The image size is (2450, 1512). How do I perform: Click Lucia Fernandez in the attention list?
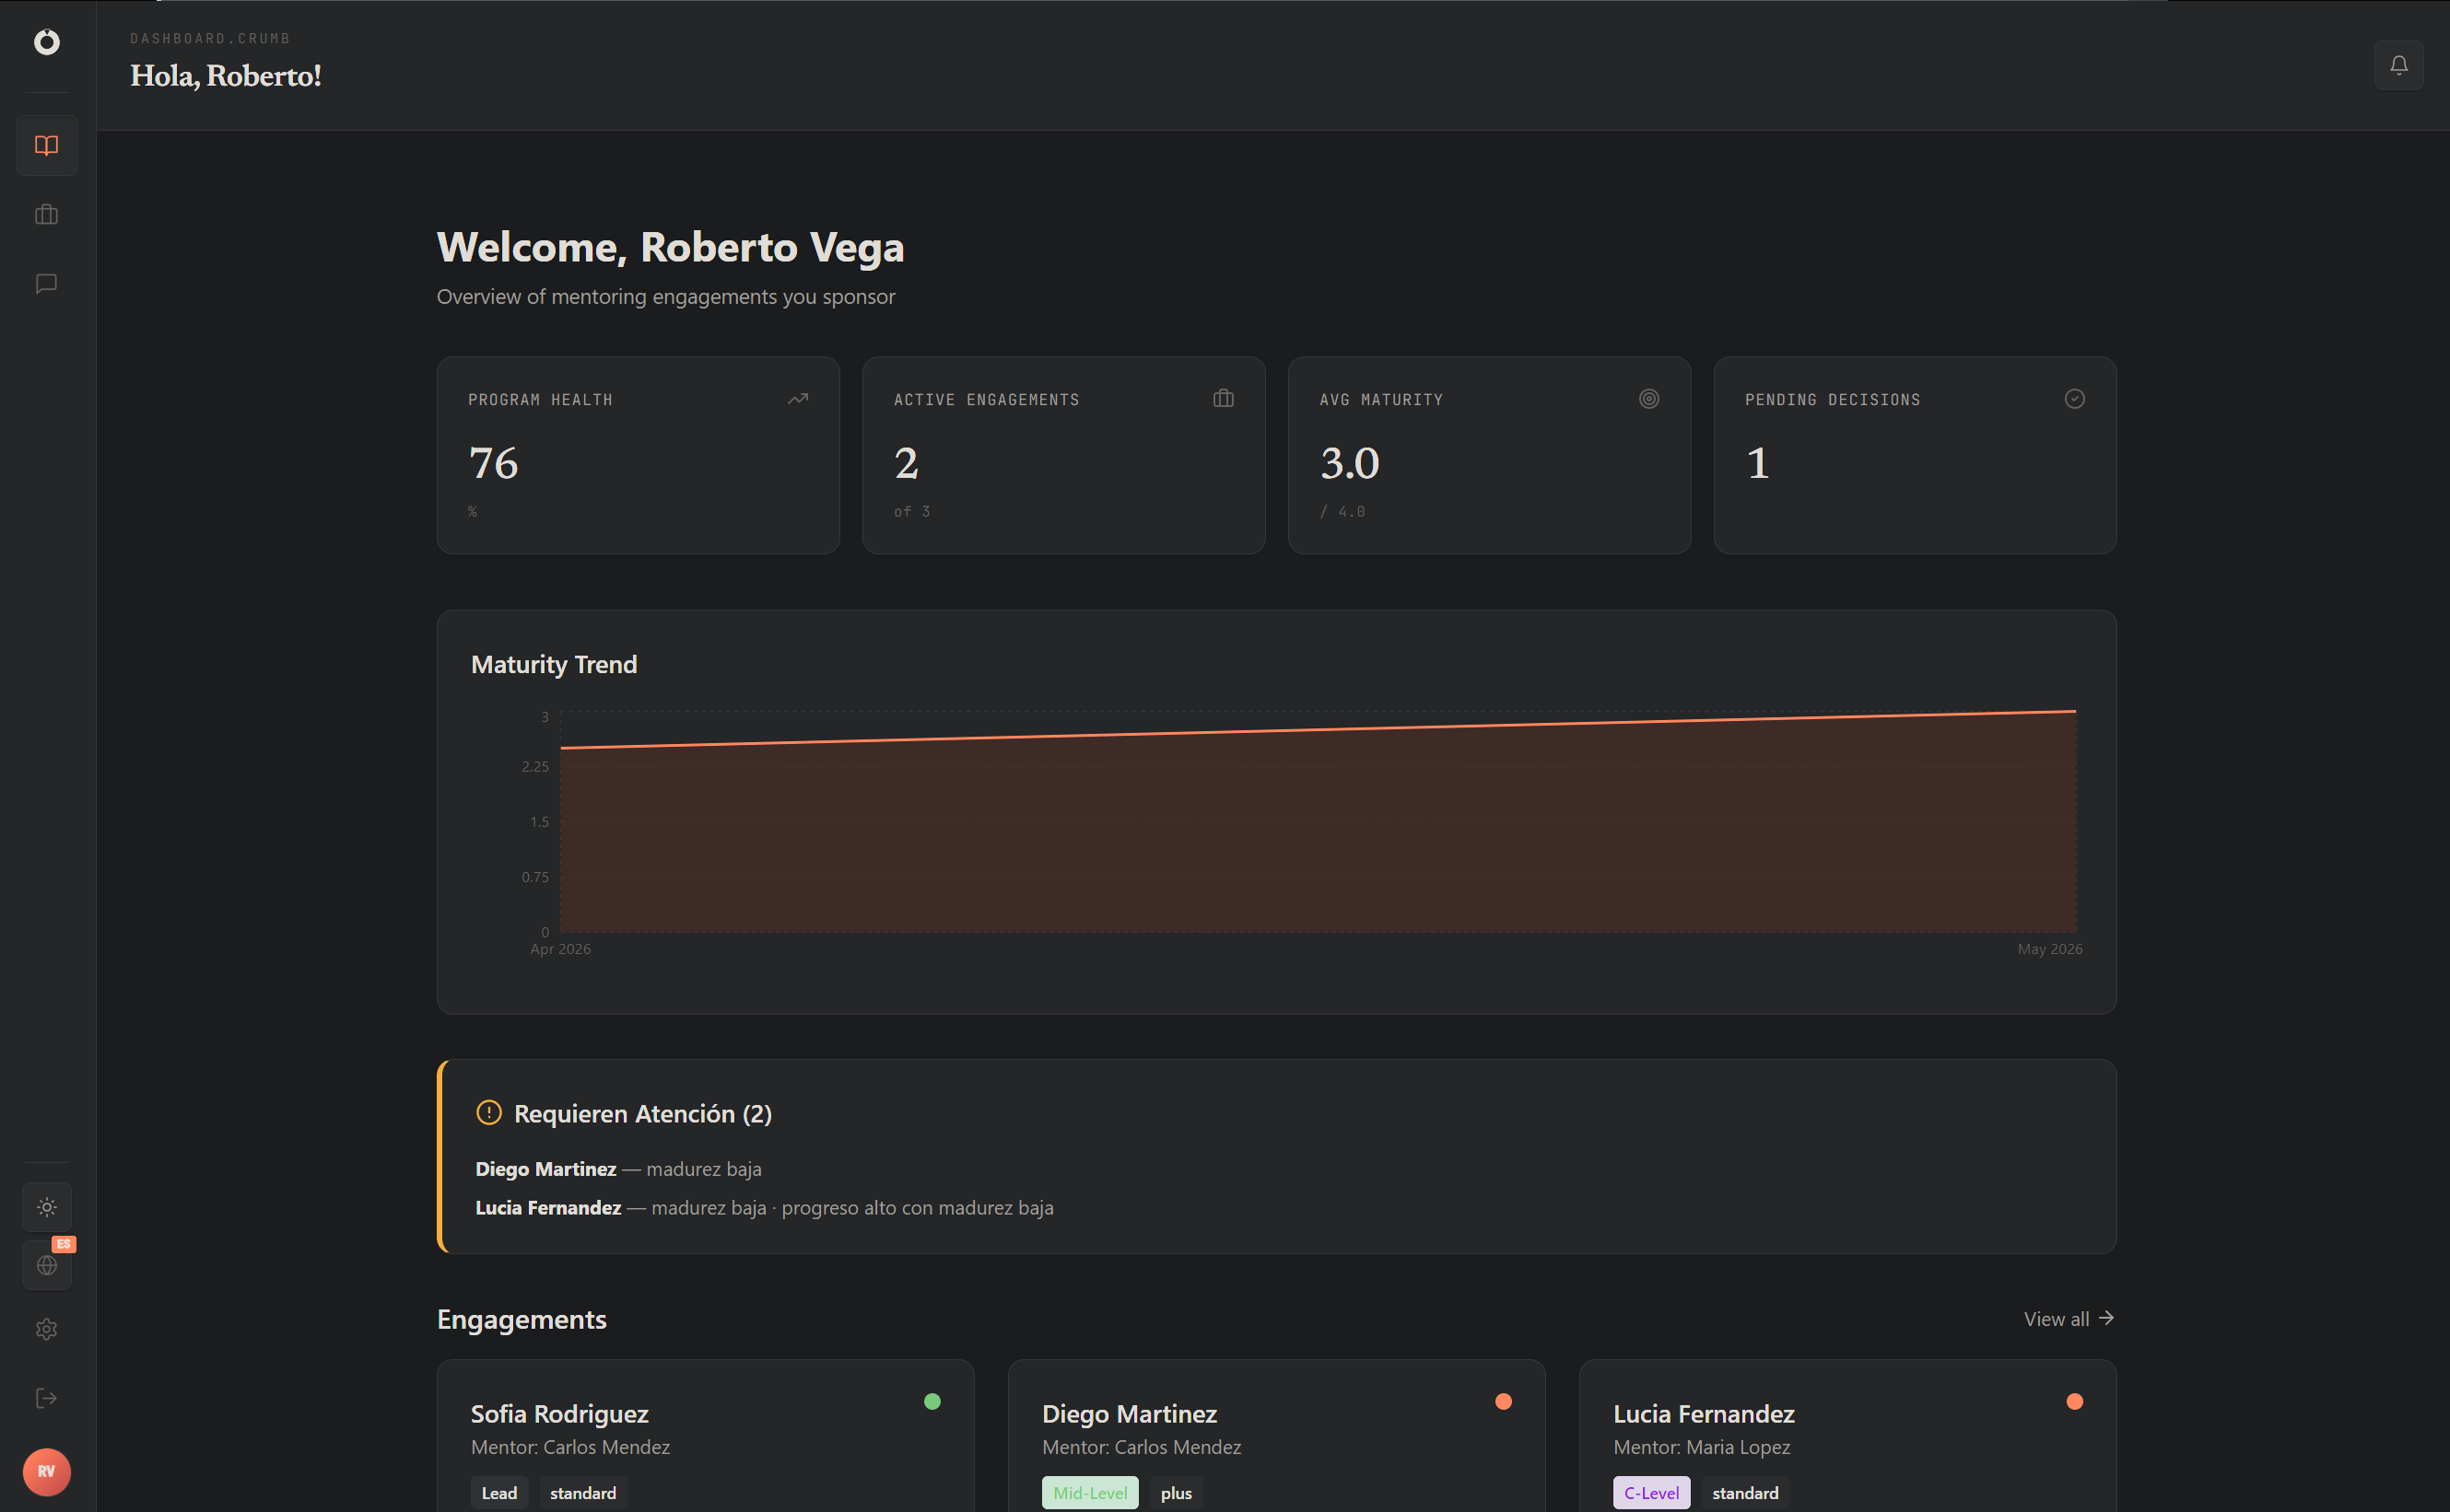tap(548, 1208)
